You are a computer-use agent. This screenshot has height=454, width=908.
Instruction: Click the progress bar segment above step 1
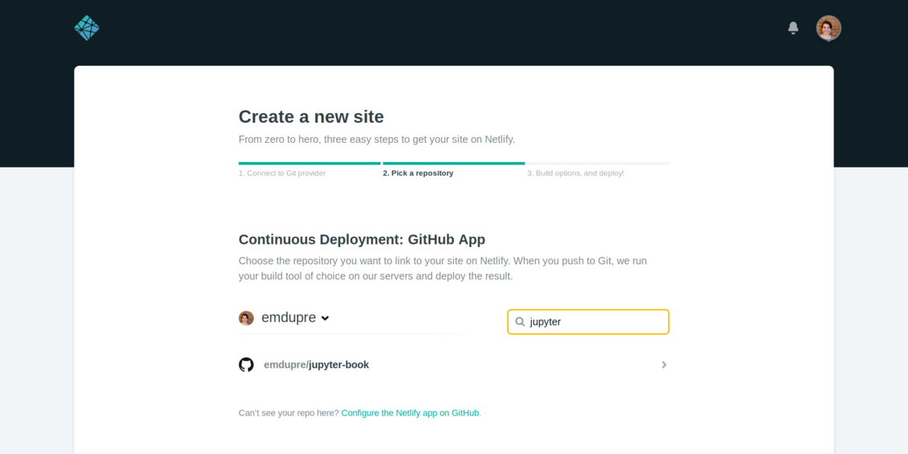pyautogui.click(x=309, y=164)
